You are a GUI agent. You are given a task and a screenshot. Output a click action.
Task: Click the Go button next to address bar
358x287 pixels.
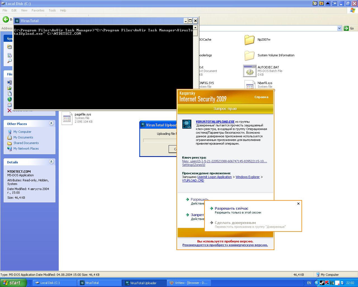pyautogui.click(x=349, y=28)
